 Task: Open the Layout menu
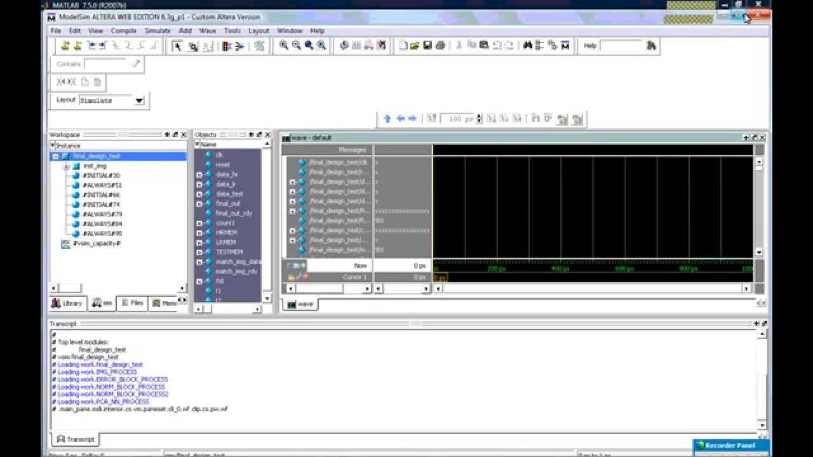[259, 30]
